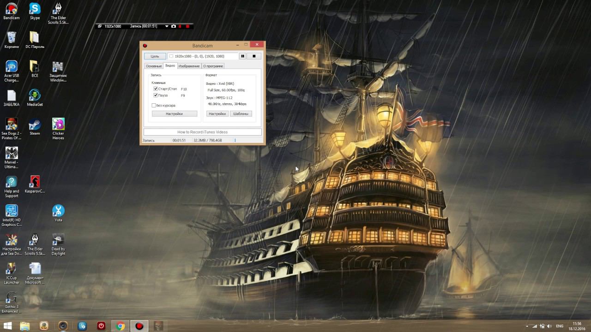Open the How to Record iTunes Videos link

[202, 132]
